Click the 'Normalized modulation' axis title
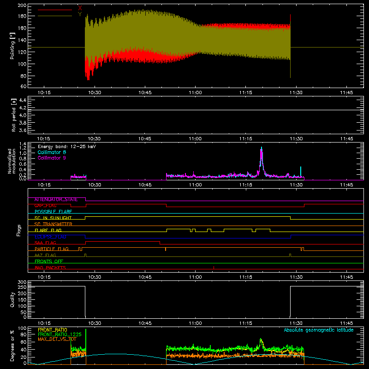This screenshot has height=369, width=369. click(12, 161)
